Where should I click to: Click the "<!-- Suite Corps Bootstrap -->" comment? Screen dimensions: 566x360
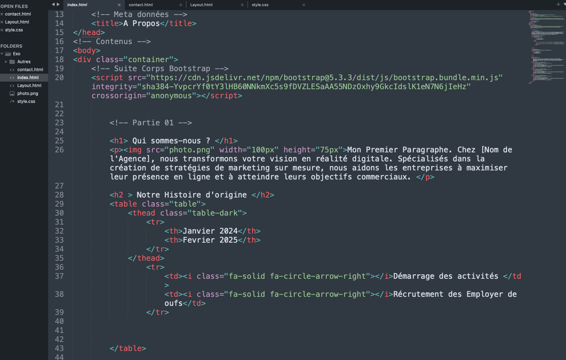160,69
